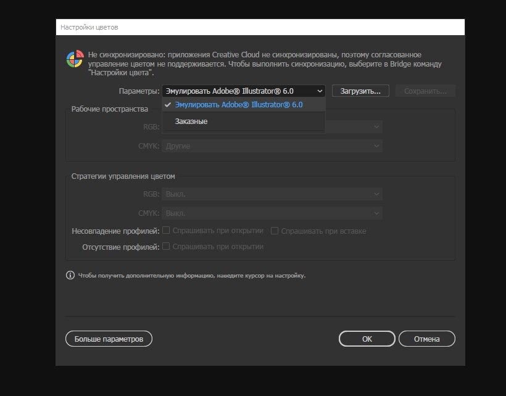The width and height of the screenshot is (506, 396).
Task: Toggle missing profiles 'Спрашивать при открытии' checkbox
Action: point(166,246)
